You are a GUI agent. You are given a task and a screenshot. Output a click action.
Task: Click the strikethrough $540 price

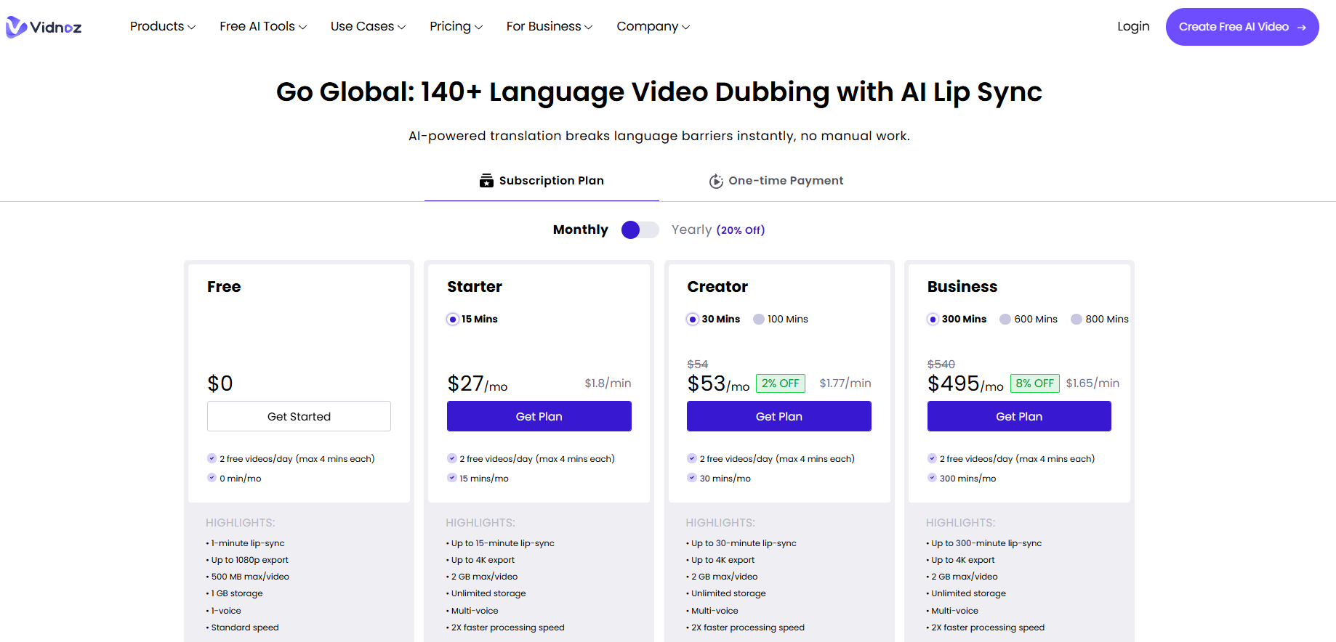pyautogui.click(x=941, y=364)
